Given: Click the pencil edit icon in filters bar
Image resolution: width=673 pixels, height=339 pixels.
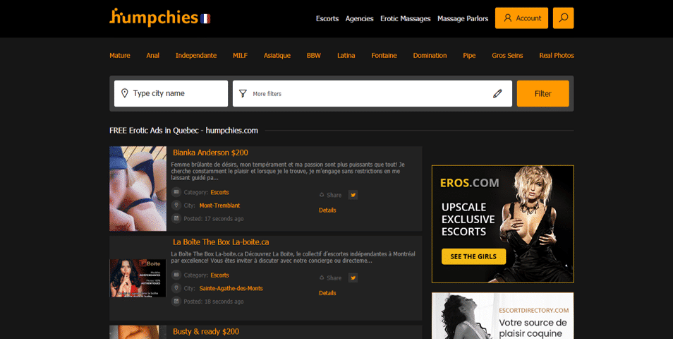Looking at the screenshot, I should coord(497,93).
